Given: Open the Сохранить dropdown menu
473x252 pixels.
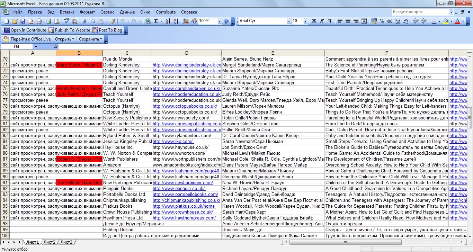Looking at the screenshot, I should [x=91, y=39].
